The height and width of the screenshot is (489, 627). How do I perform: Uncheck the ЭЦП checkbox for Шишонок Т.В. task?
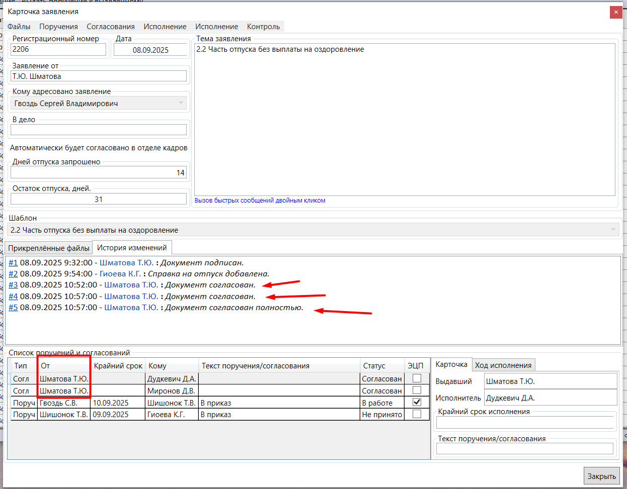[417, 402]
